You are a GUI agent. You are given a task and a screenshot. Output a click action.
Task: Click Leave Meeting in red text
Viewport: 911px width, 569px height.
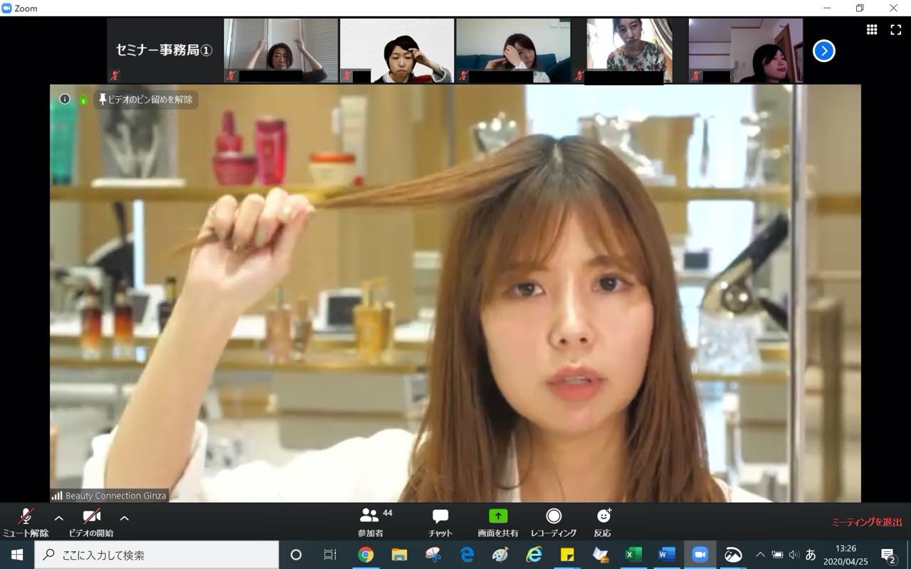[x=866, y=522]
